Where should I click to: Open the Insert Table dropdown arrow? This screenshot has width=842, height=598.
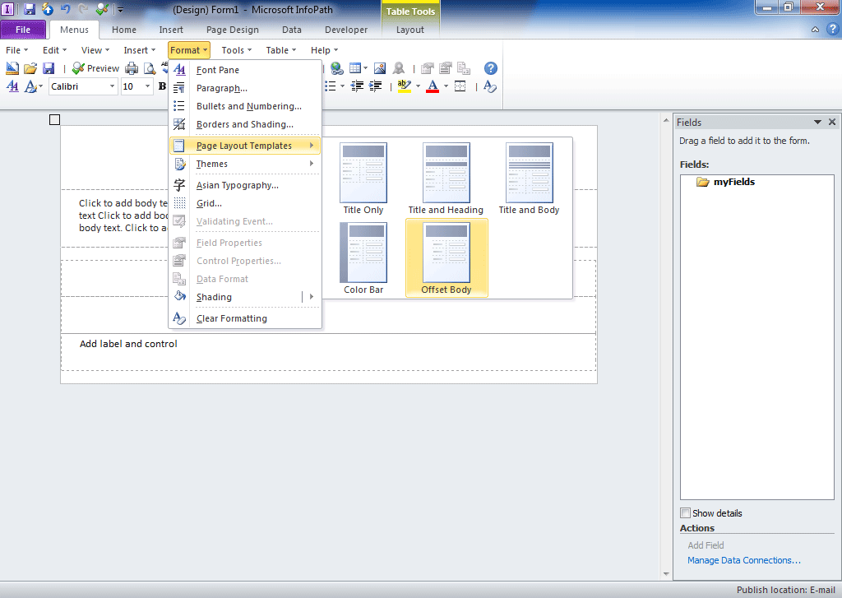pyautogui.click(x=366, y=68)
